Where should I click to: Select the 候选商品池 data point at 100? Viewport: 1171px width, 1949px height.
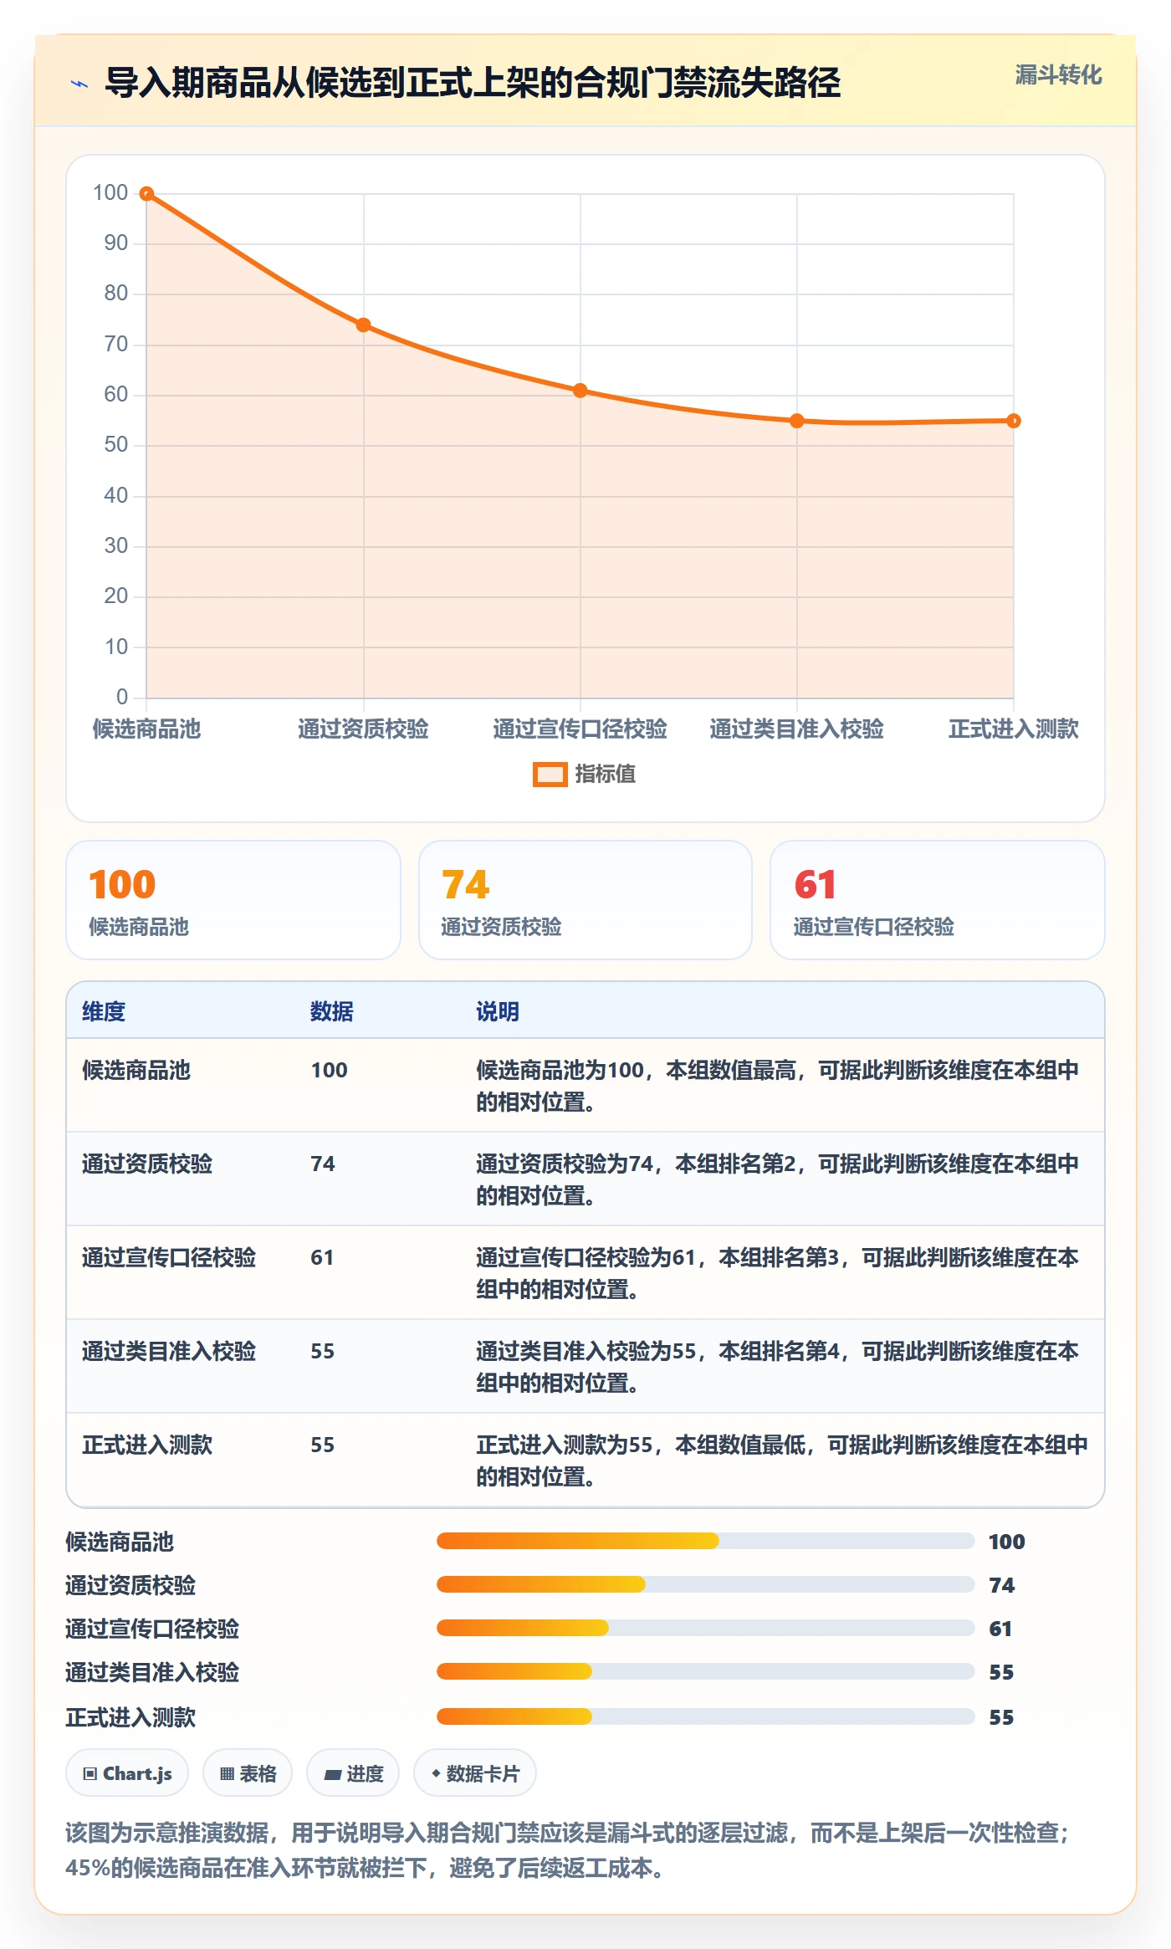pyautogui.click(x=146, y=194)
